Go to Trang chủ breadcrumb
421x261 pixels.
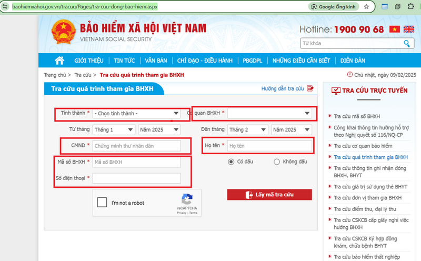click(55, 75)
